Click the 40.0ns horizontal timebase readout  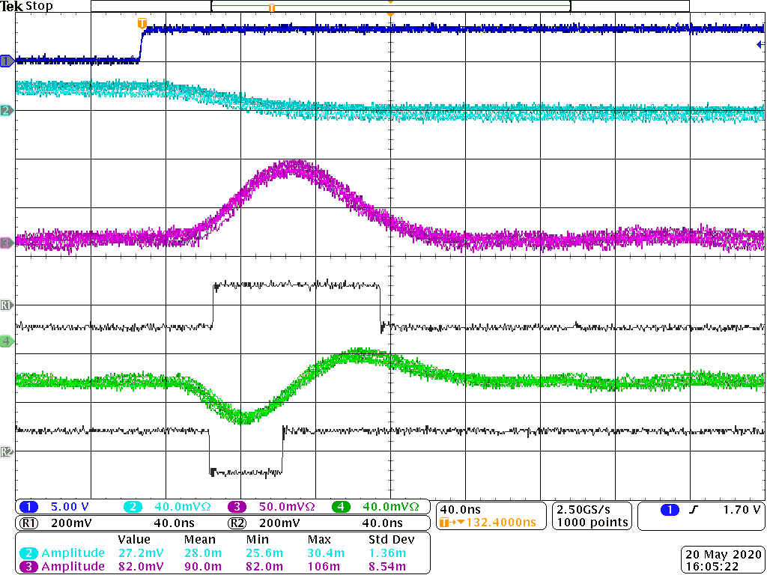point(461,510)
